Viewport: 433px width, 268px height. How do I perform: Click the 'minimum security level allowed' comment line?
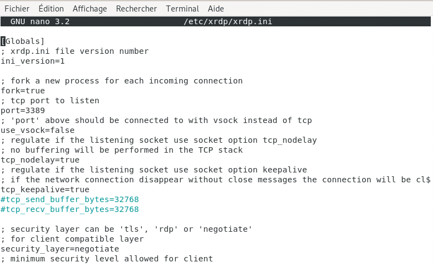(x=107, y=259)
